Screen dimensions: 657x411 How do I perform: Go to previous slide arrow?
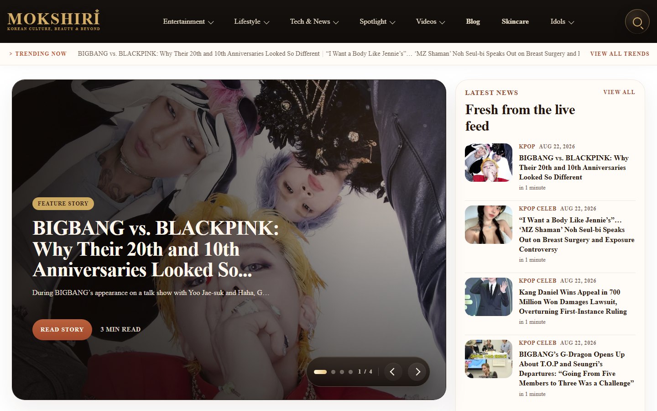392,372
